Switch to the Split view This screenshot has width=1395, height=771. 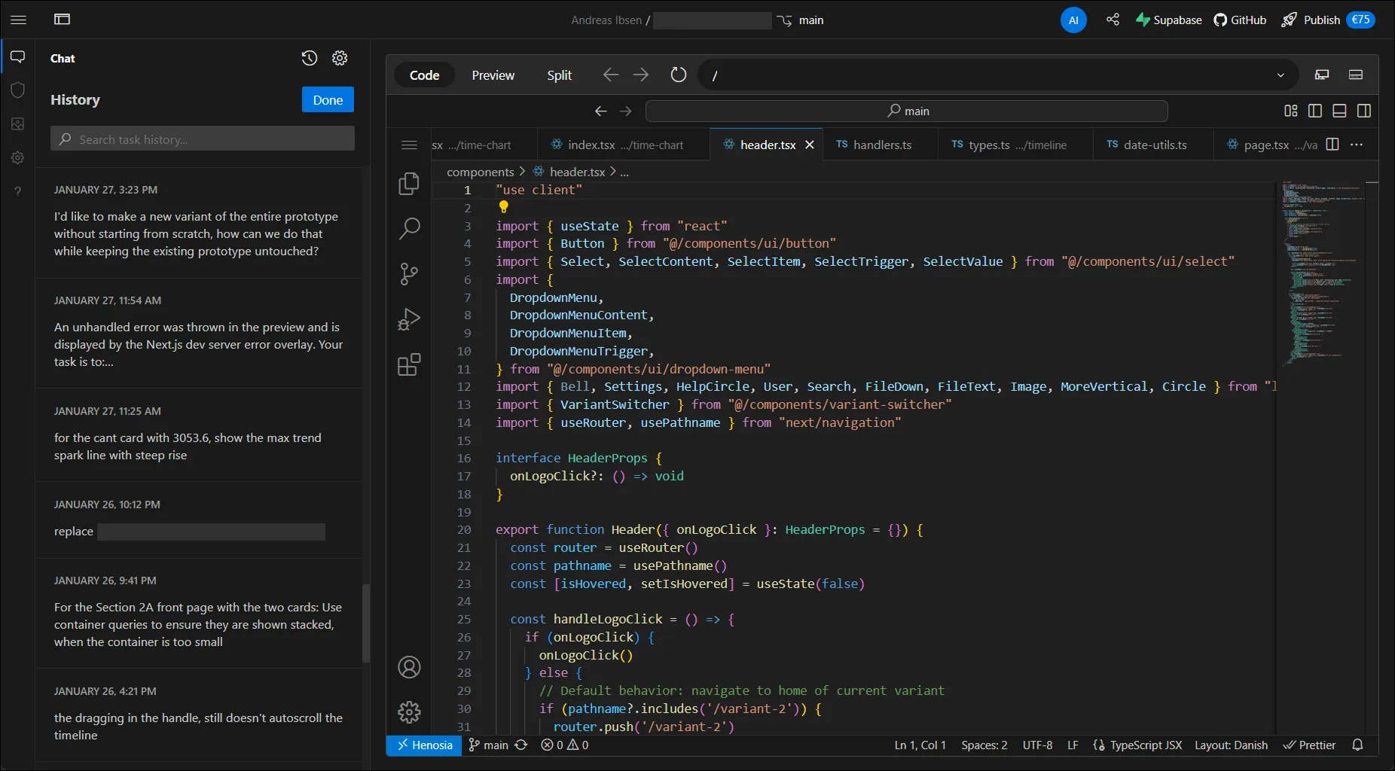click(x=559, y=75)
